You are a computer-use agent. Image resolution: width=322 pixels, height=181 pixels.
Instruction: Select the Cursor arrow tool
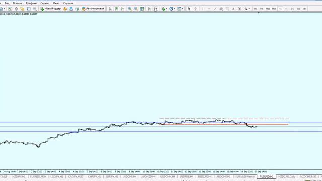pyautogui.click(x=189, y=9)
